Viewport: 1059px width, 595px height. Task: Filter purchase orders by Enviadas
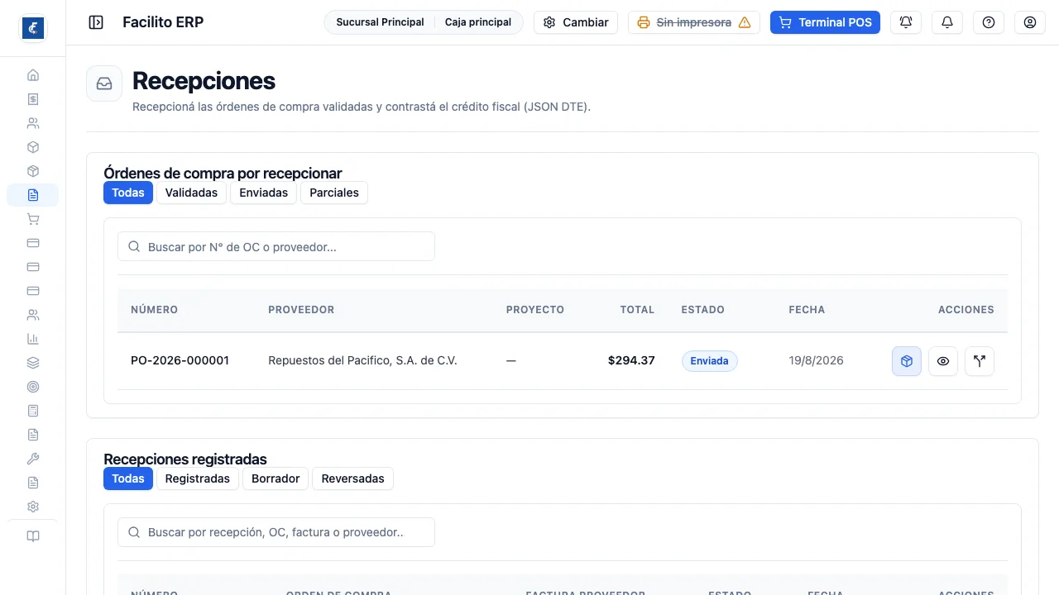pos(264,193)
